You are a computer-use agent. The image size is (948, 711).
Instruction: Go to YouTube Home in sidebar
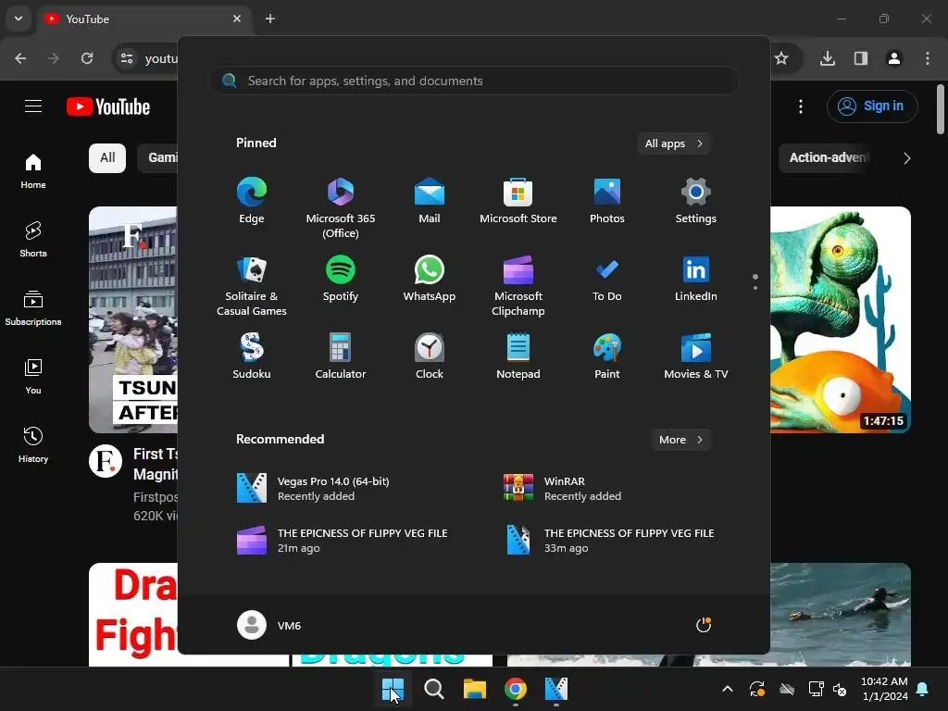coord(33,171)
